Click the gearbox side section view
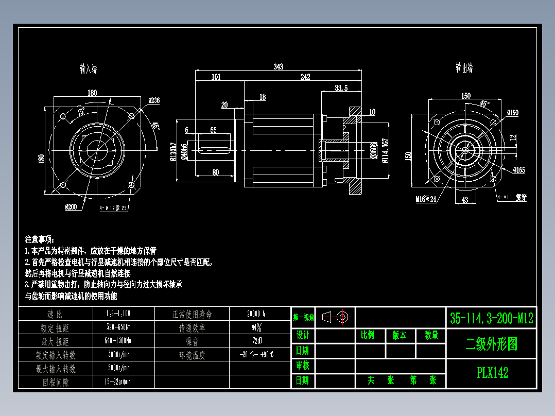The height and width of the screenshot is (416, 555). (x=283, y=149)
